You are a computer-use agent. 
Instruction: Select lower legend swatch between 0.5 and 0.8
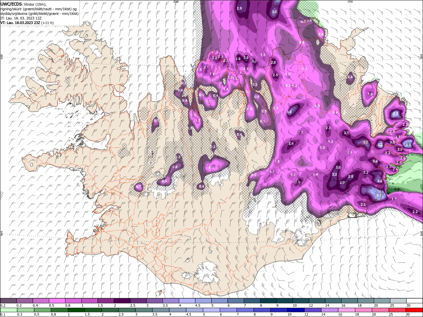42,310
